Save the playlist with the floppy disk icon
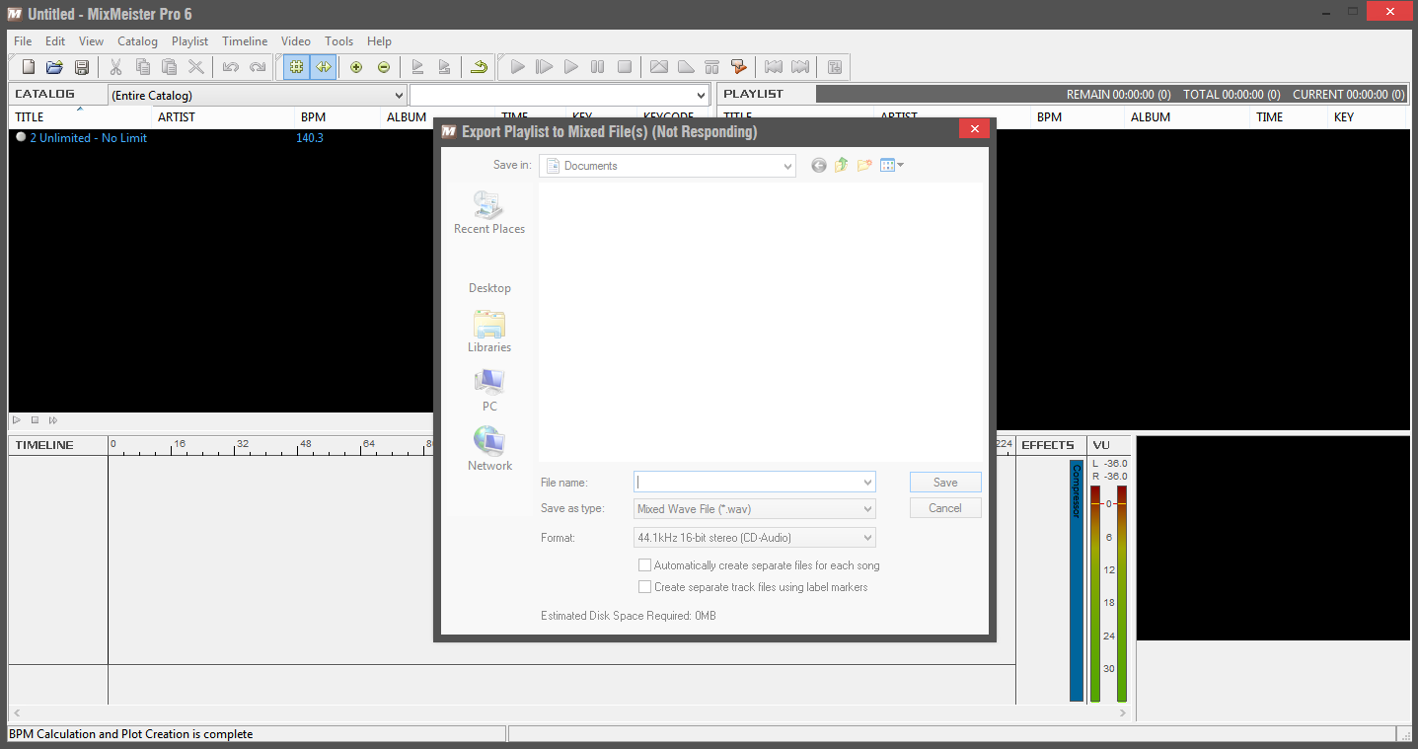 [82, 67]
